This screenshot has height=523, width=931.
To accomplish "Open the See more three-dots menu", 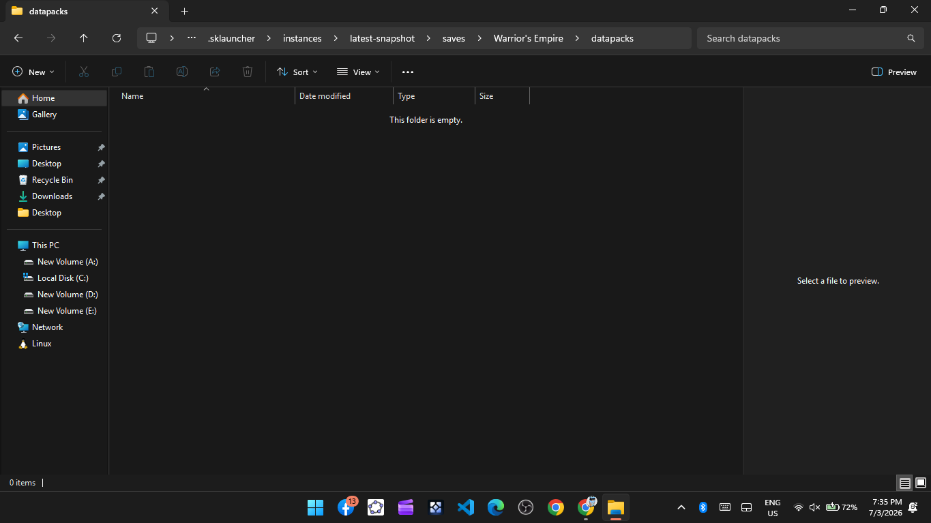I will click(408, 72).
